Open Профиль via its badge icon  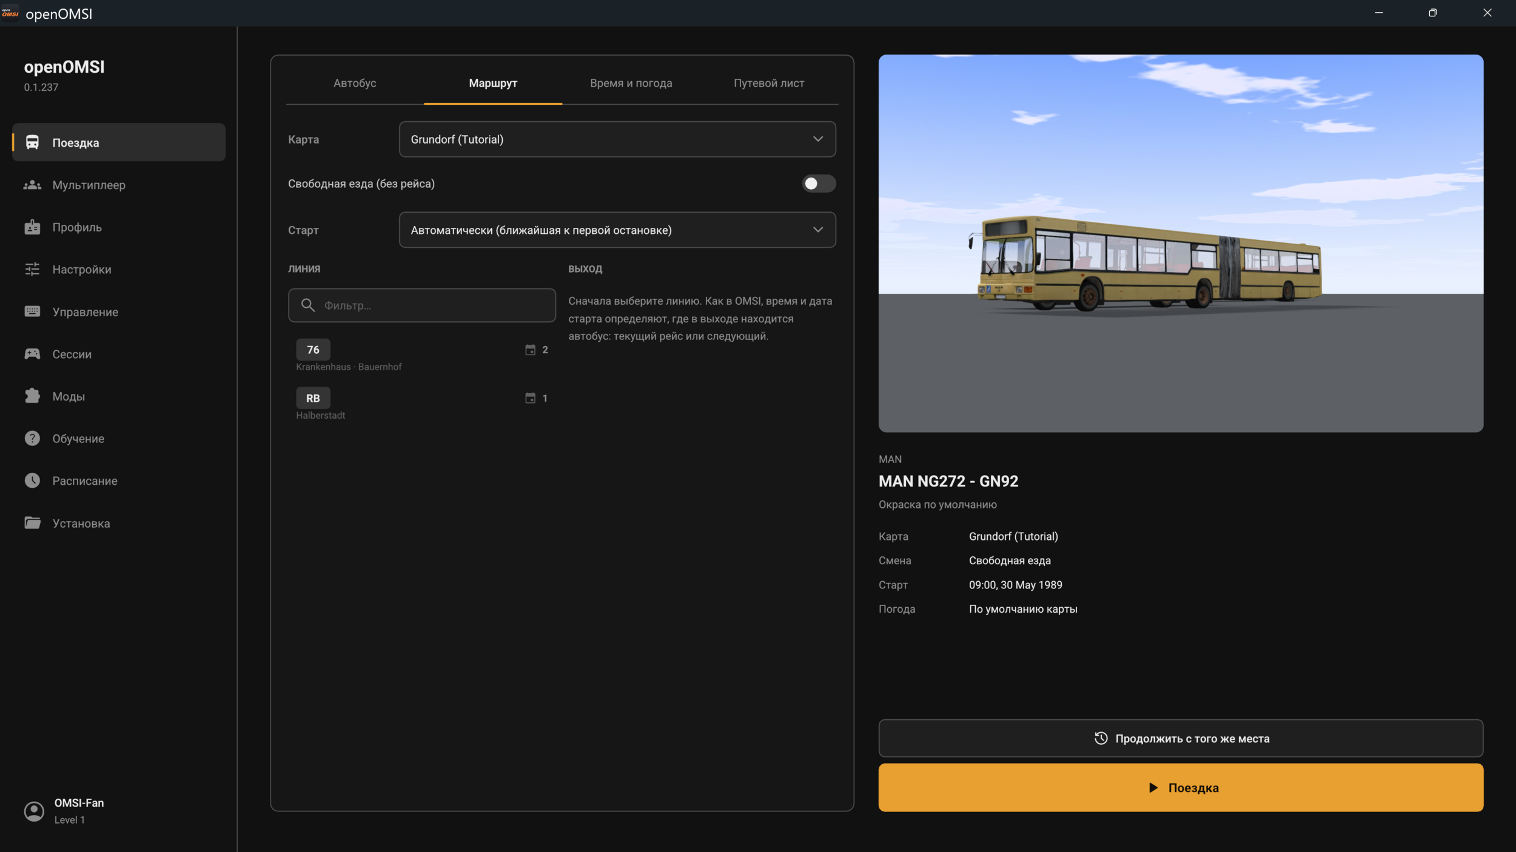pos(32,227)
